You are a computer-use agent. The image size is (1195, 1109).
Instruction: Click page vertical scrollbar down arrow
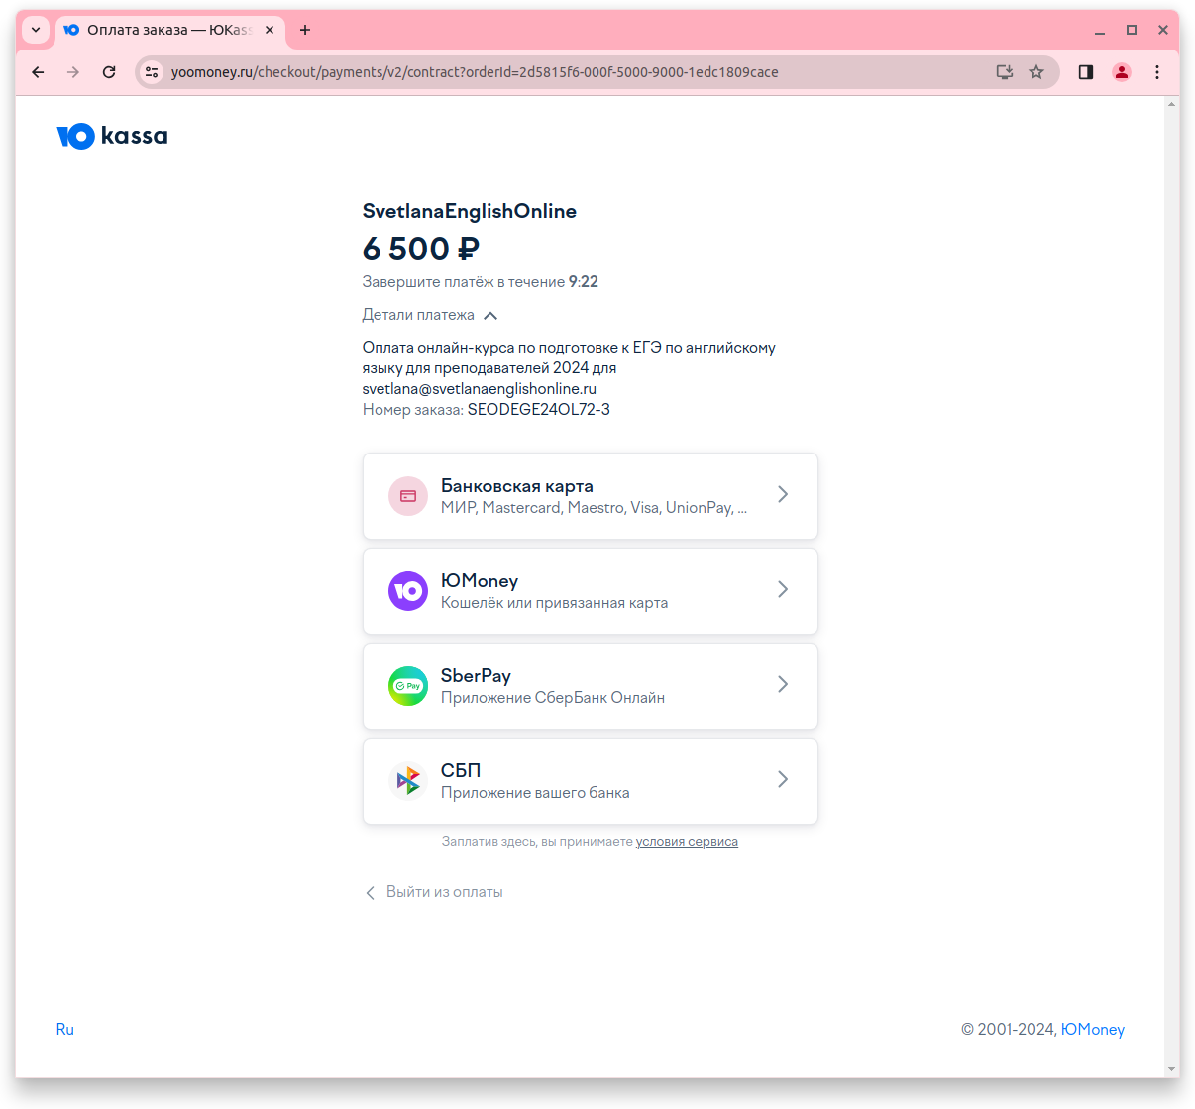[x=1172, y=1070]
